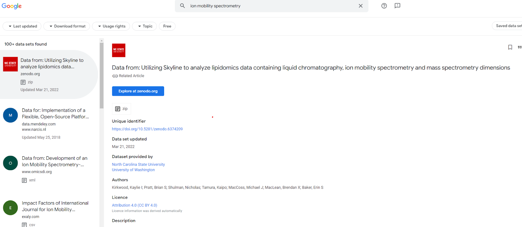Click the authors list text
522x227 pixels.
218,187
